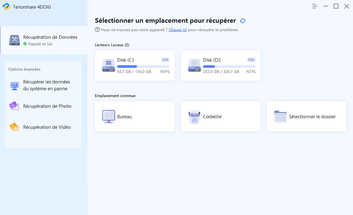353x215 pixels.
Task: Click the data recovery drive icon
Action: [x=14, y=40]
